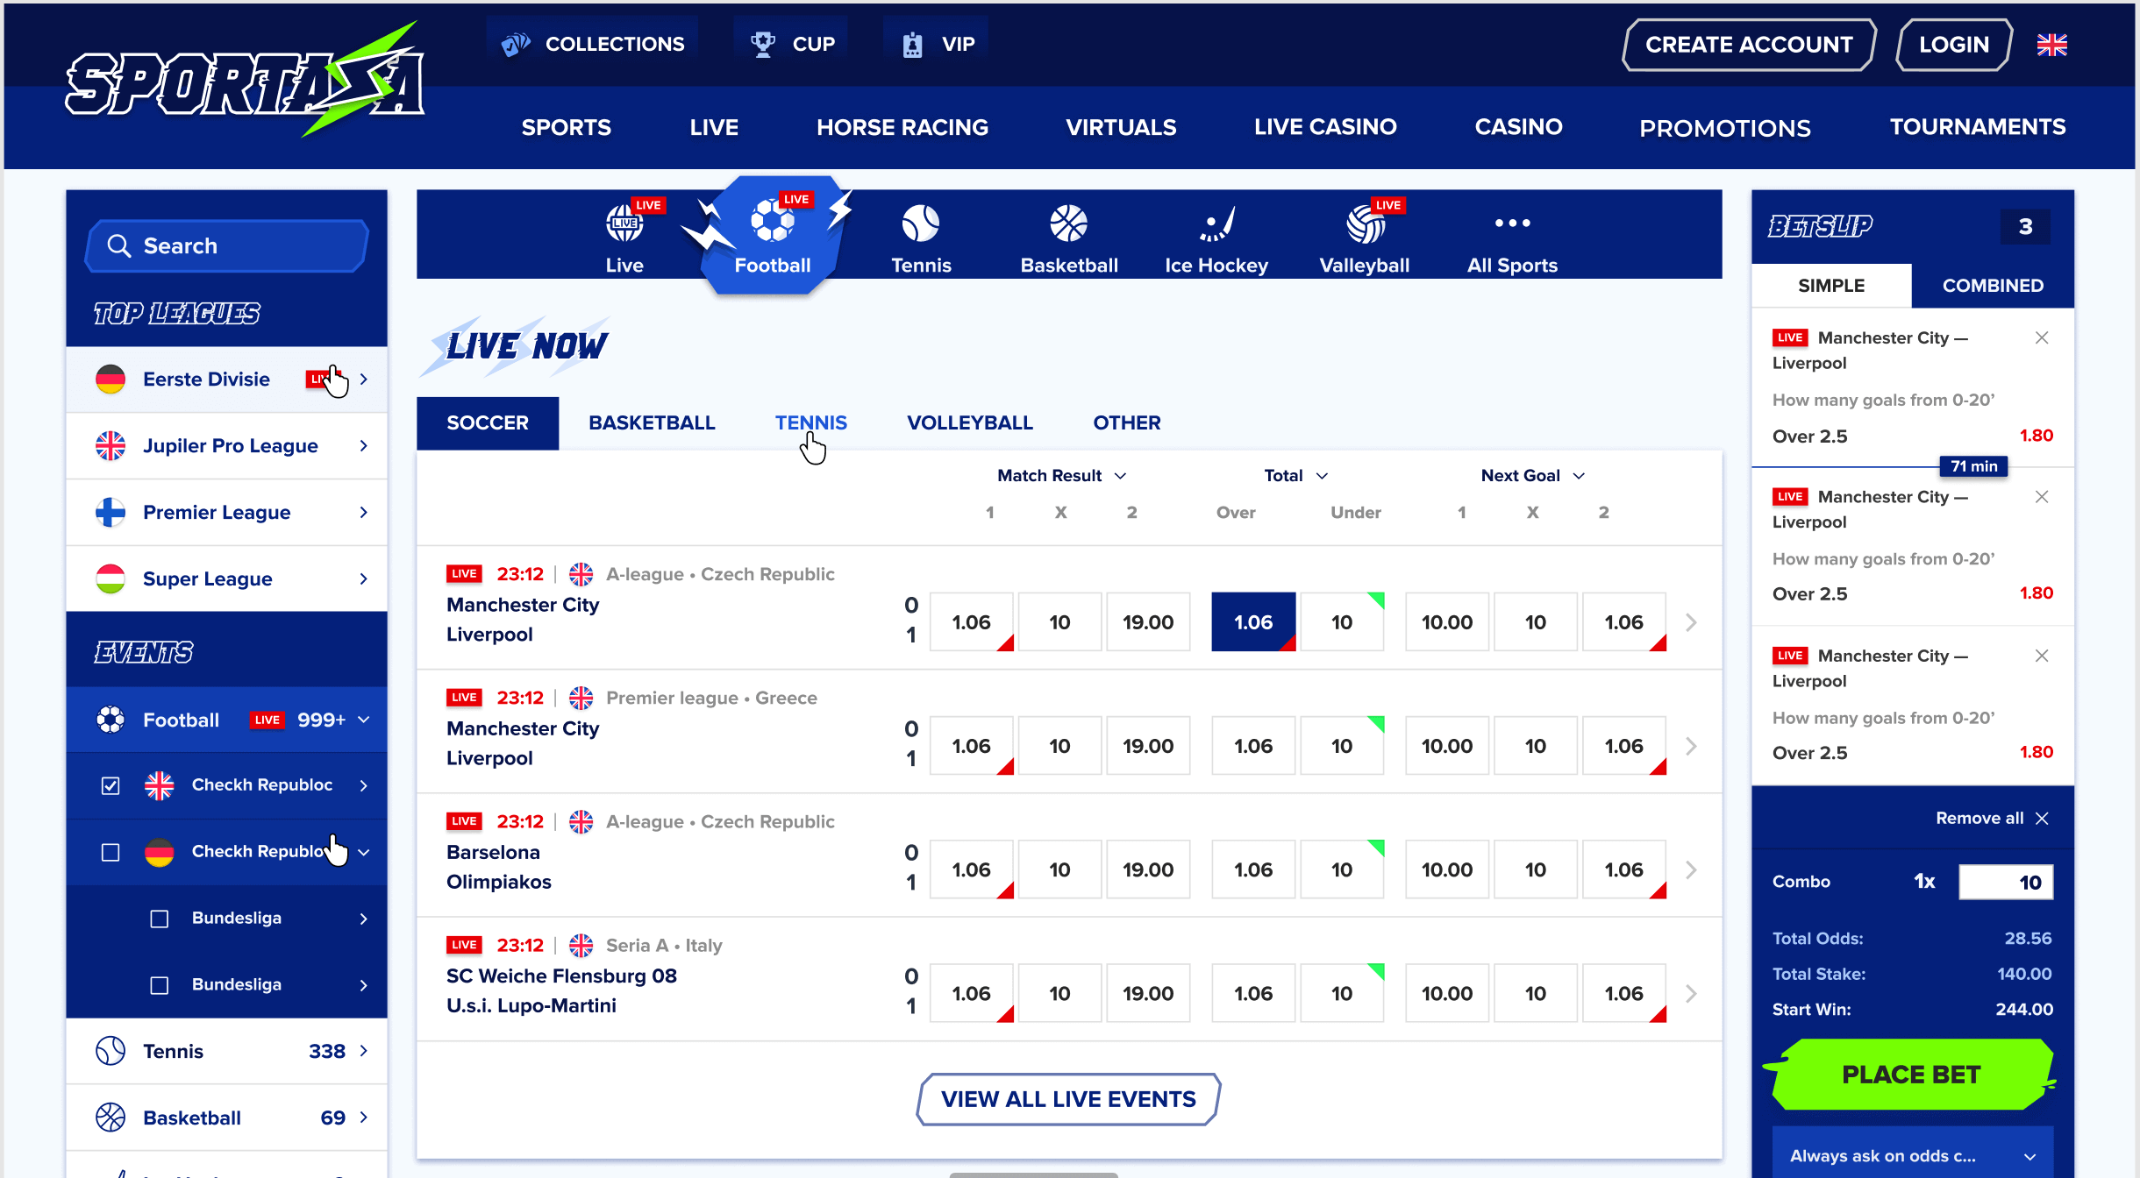Open the Match Result market dropdown
The image size is (2140, 1178).
tap(1061, 476)
